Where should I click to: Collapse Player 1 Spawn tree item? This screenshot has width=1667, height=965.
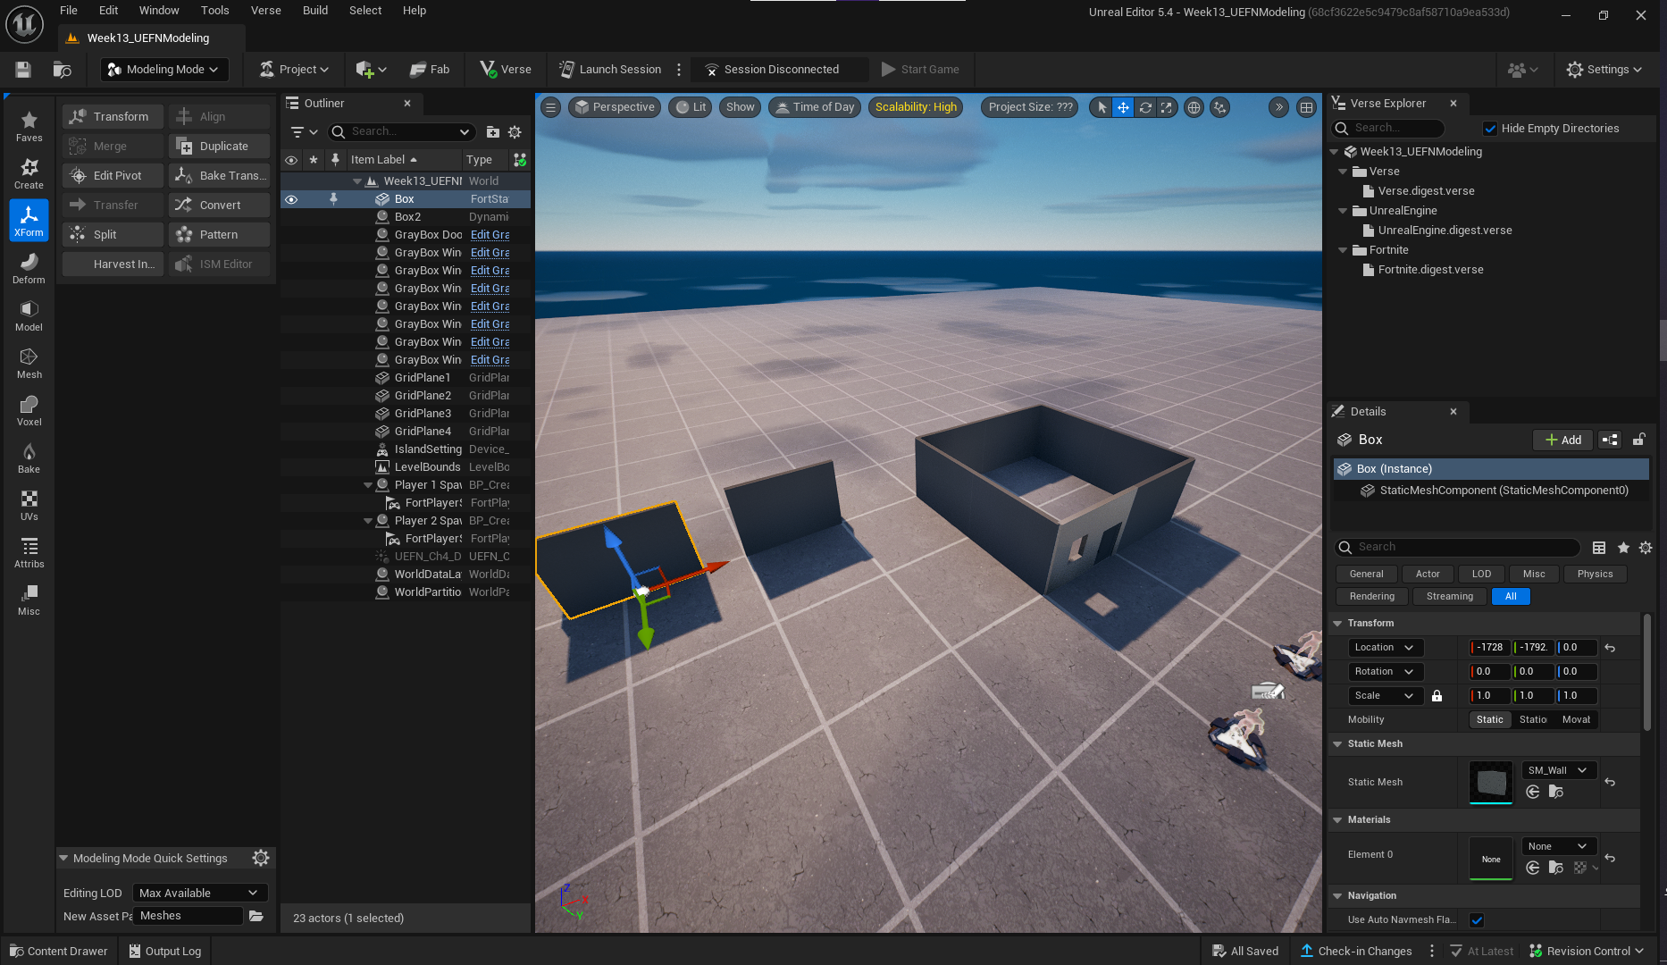[x=368, y=485]
